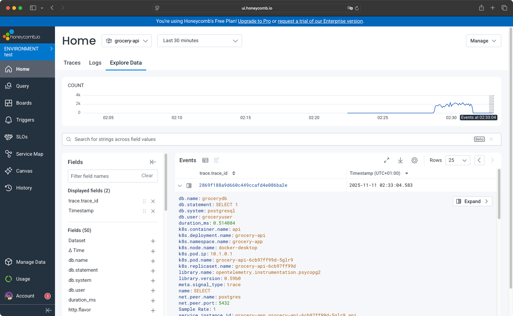Switch Events to table view
The width and height of the screenshot is (513, 316).
(205, 160)
